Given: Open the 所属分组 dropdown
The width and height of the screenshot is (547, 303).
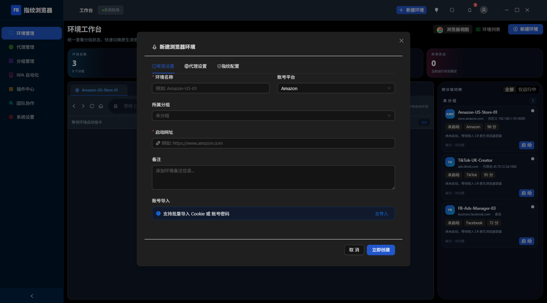Looking at the screenshot, I should pyautogui.click(x=273, y=115).
